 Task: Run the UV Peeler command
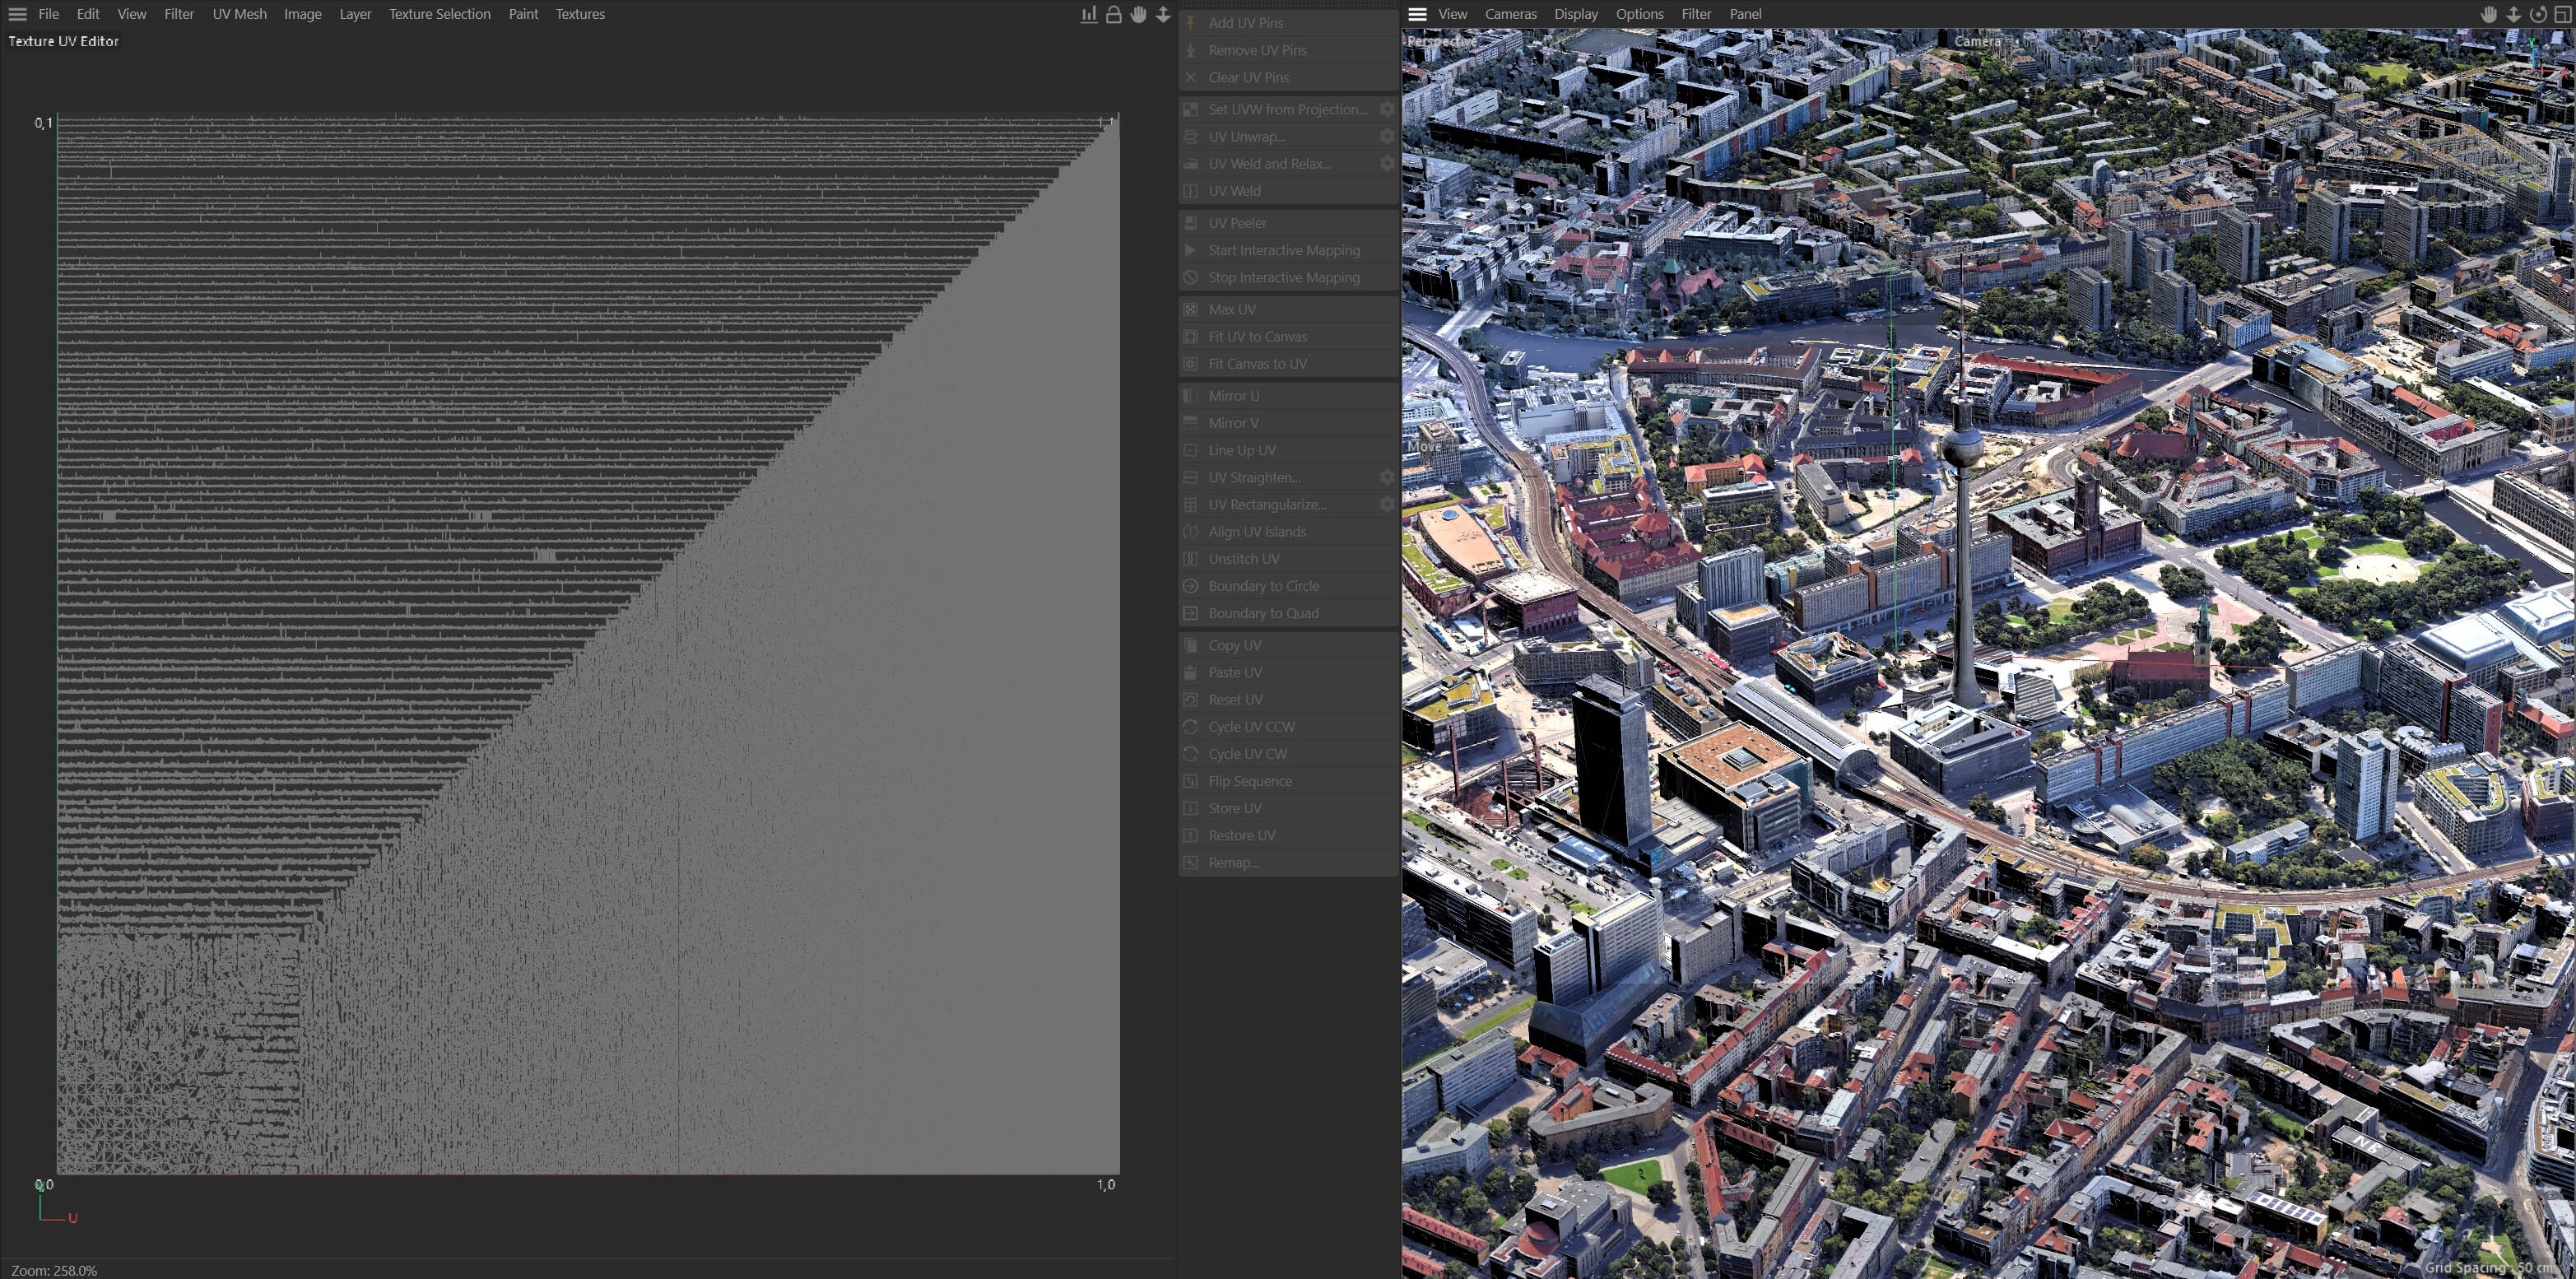[x=1288, y=223]
